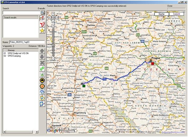Click itinerary scrollbar left arrow
Screen dimensions: 188x137
(x=4, y=132)
